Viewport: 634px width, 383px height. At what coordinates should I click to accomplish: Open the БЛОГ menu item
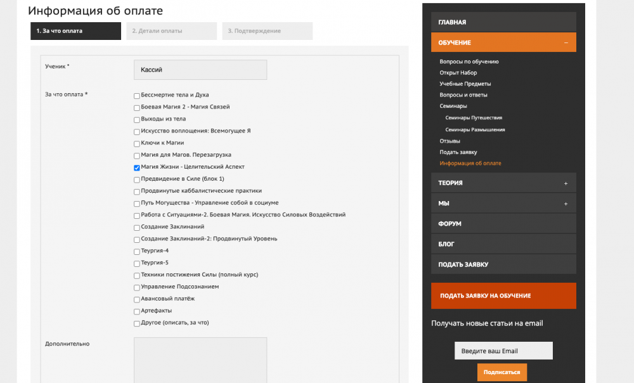coord(503,244)
